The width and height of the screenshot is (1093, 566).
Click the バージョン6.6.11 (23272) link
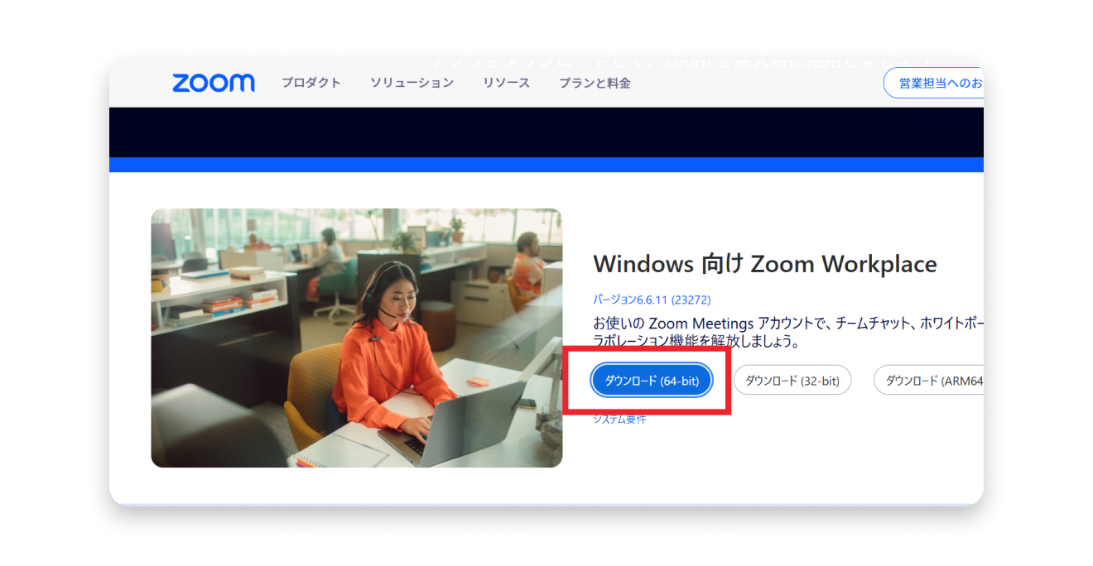tap(652, 300)
